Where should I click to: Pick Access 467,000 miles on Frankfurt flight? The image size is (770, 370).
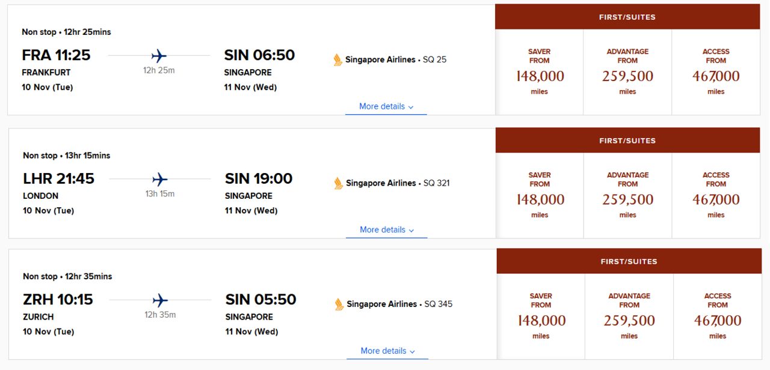716,72
